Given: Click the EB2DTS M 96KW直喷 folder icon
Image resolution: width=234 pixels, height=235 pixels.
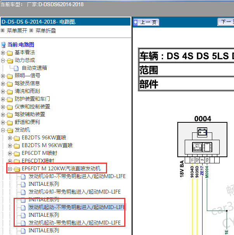Looking at the screenshot, I should [17, 146].
